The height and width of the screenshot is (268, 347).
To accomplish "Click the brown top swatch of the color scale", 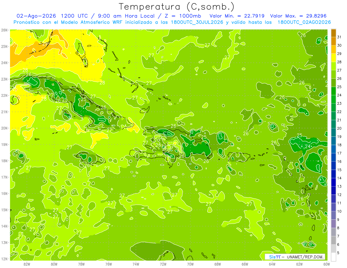I will tap(333, 33).
